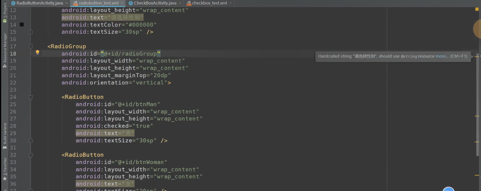Click the 'more...' link in the tooltip
The image size is (481, 191).
point(442,56)
